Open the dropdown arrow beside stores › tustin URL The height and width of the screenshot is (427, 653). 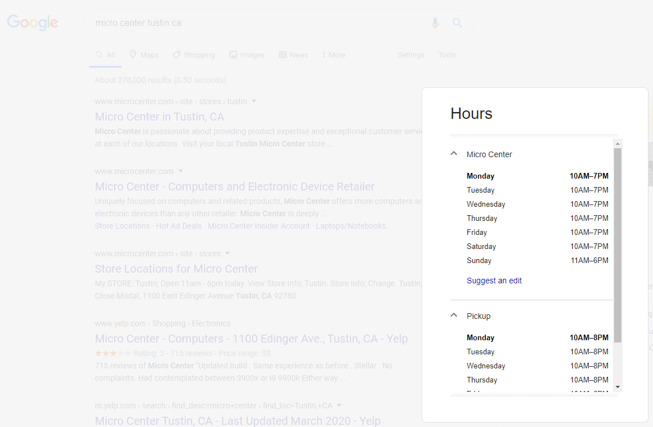(x=254, y=101)
